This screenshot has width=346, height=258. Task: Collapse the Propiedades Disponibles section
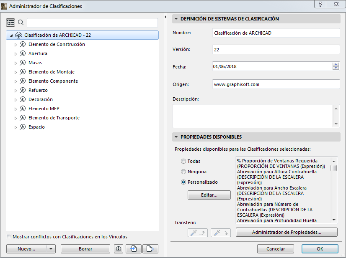(x=177, y=137)
